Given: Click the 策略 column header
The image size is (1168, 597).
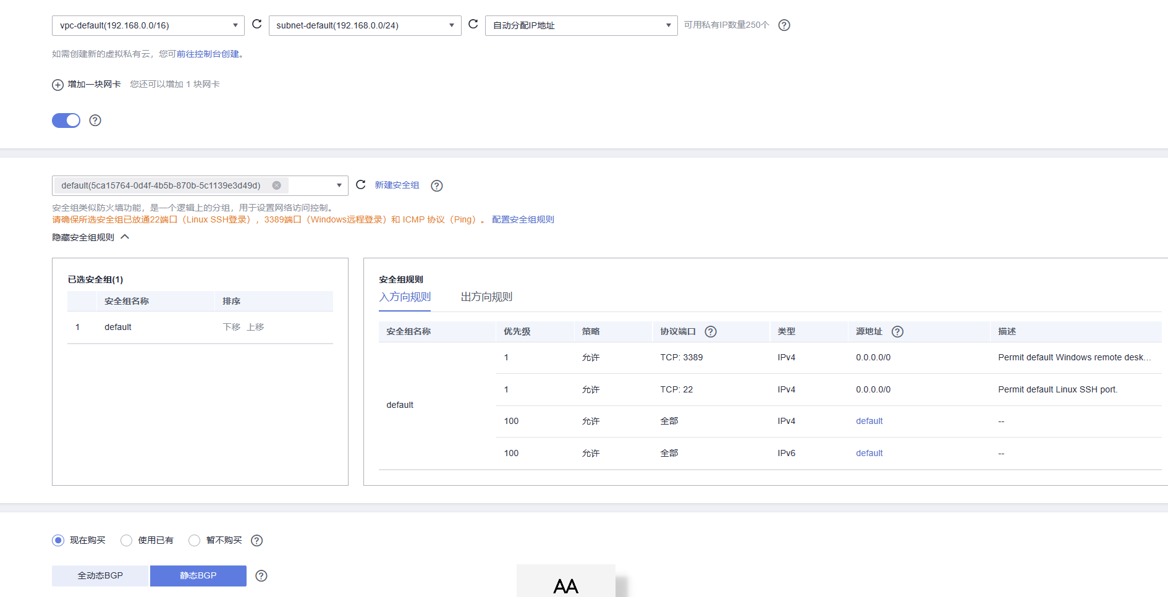Looking at the screenshot, I should pyautogui.click(x=590, y=332).
